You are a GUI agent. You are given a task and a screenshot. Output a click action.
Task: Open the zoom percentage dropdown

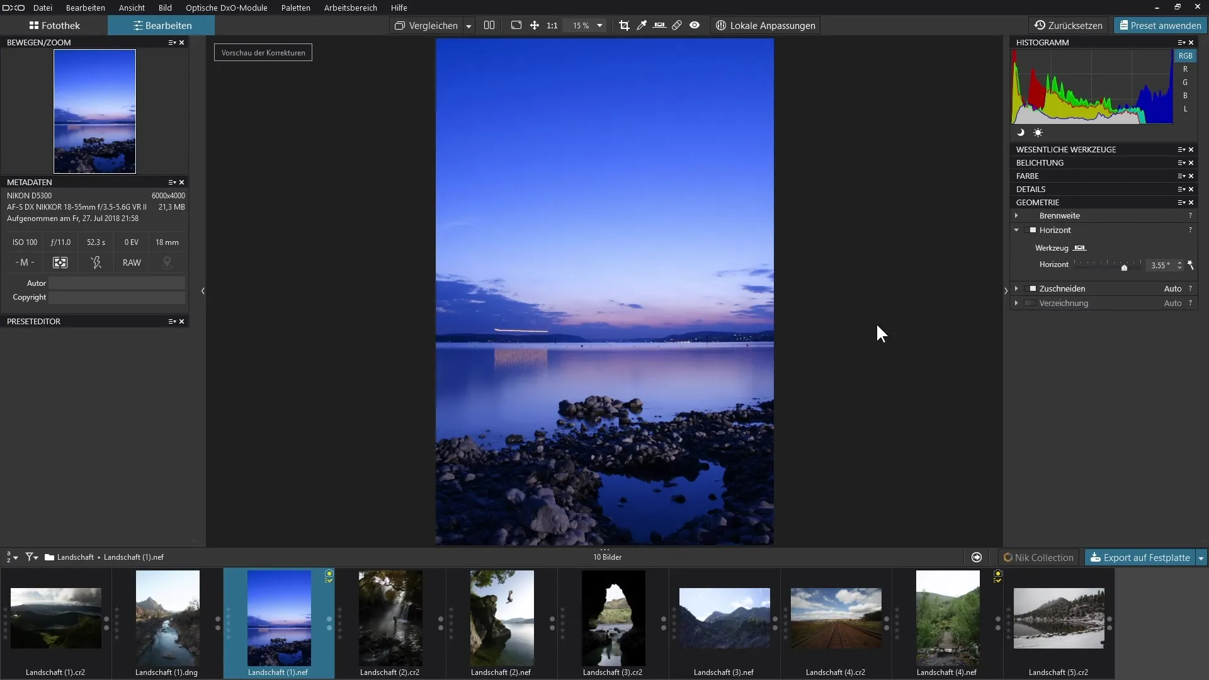pyautogui.click(x=599, y=25)
